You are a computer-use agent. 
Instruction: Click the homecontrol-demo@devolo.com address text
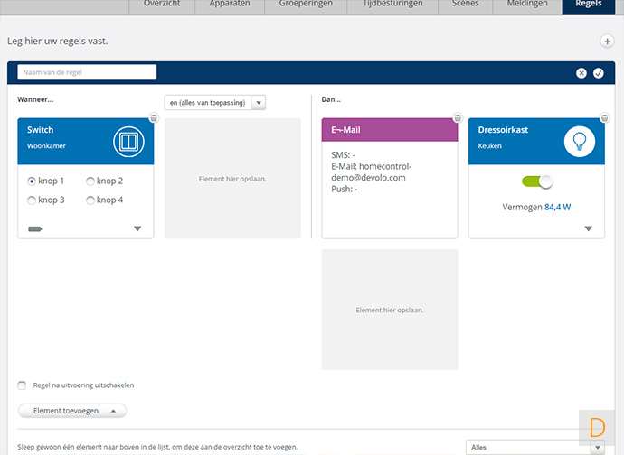click(372, 172)
